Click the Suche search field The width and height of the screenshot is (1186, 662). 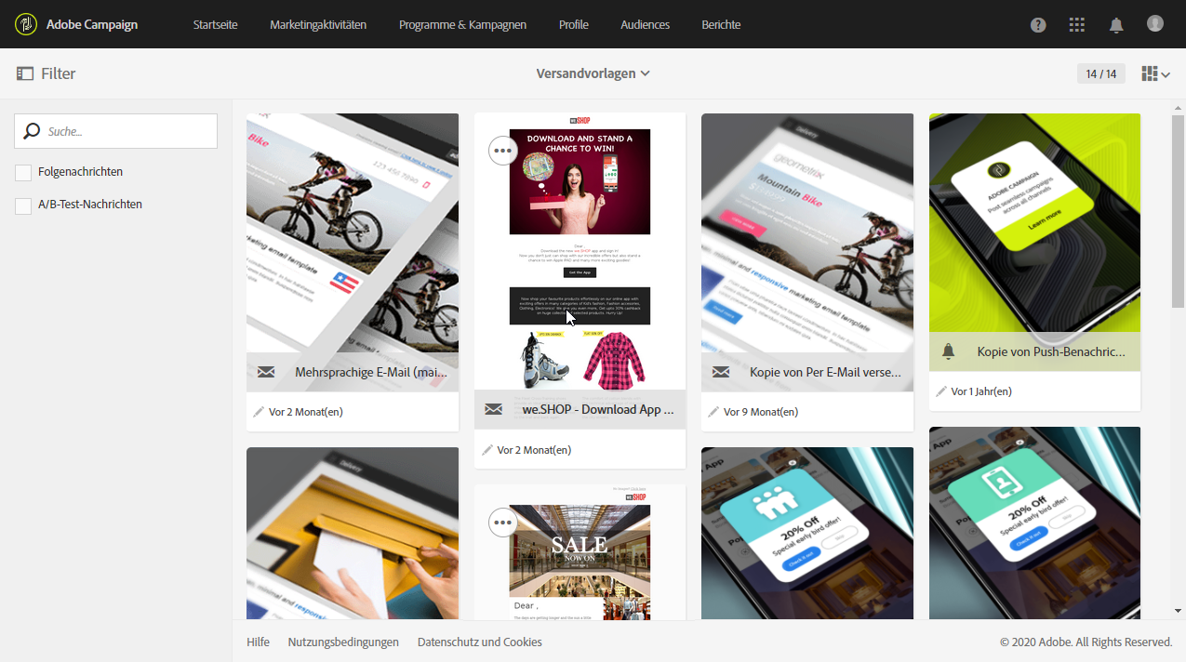tap(115, 131)
